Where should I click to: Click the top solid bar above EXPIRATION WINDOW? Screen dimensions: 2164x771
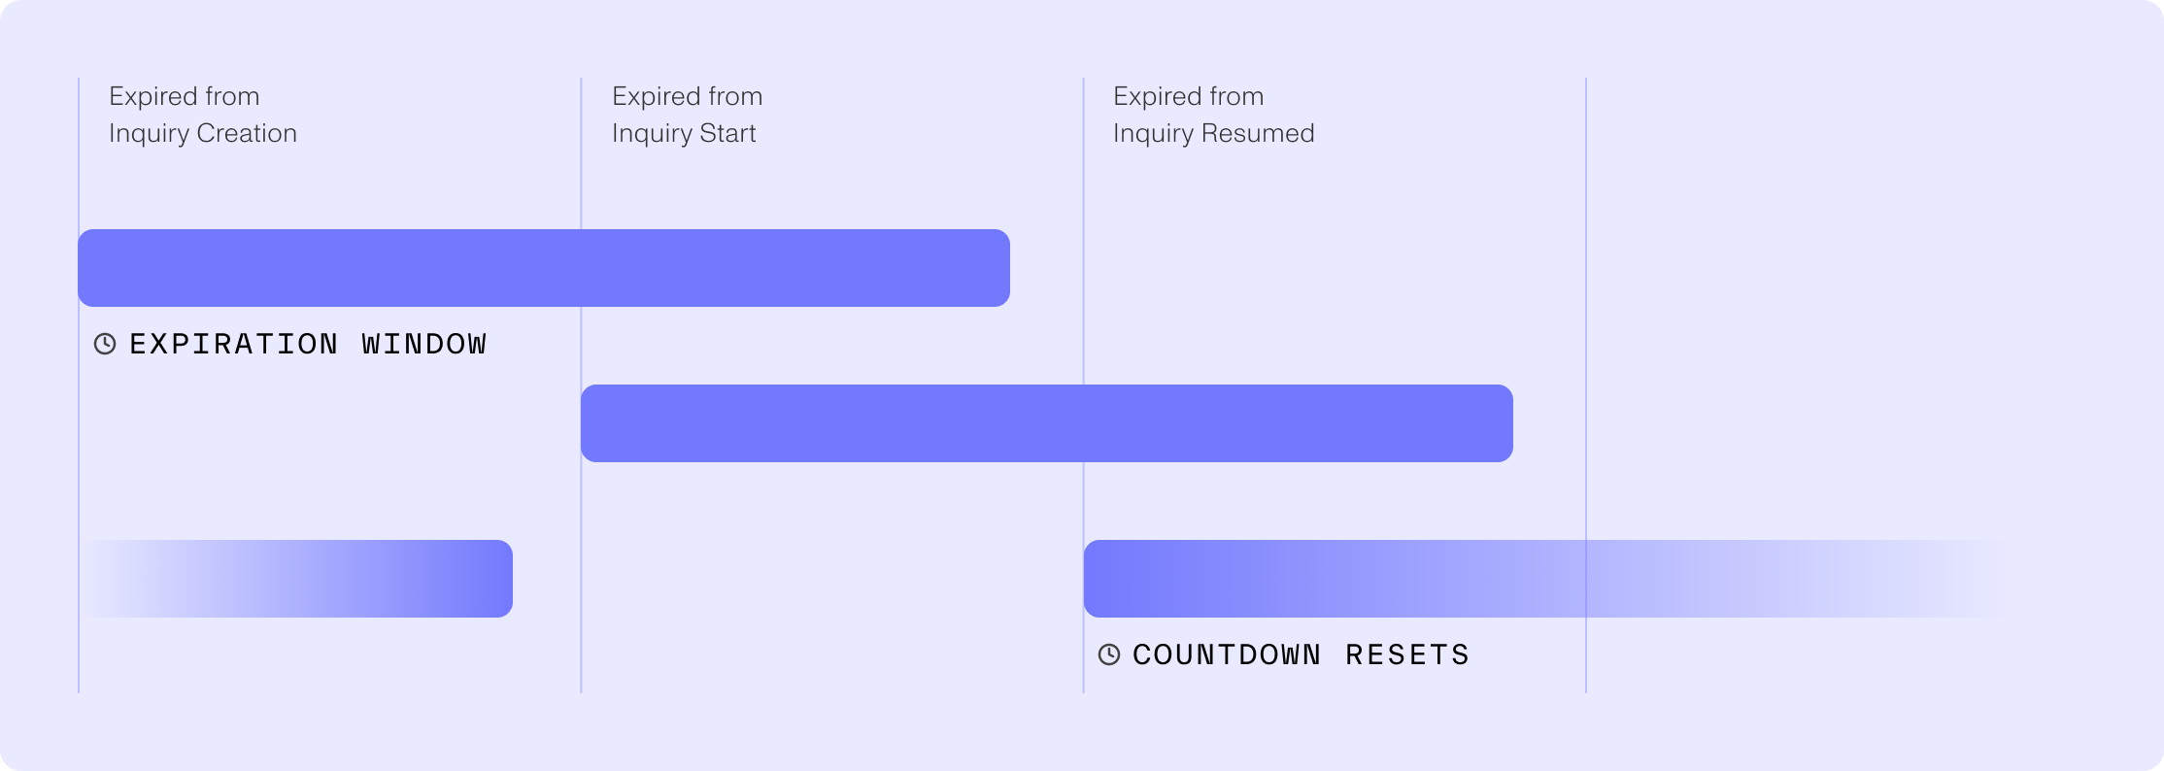click(544, 268)
